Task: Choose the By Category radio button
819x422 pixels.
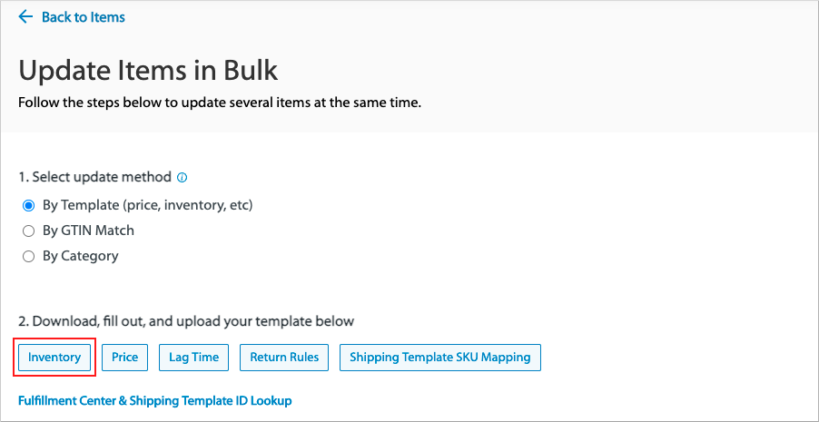Action: [29, 257]
